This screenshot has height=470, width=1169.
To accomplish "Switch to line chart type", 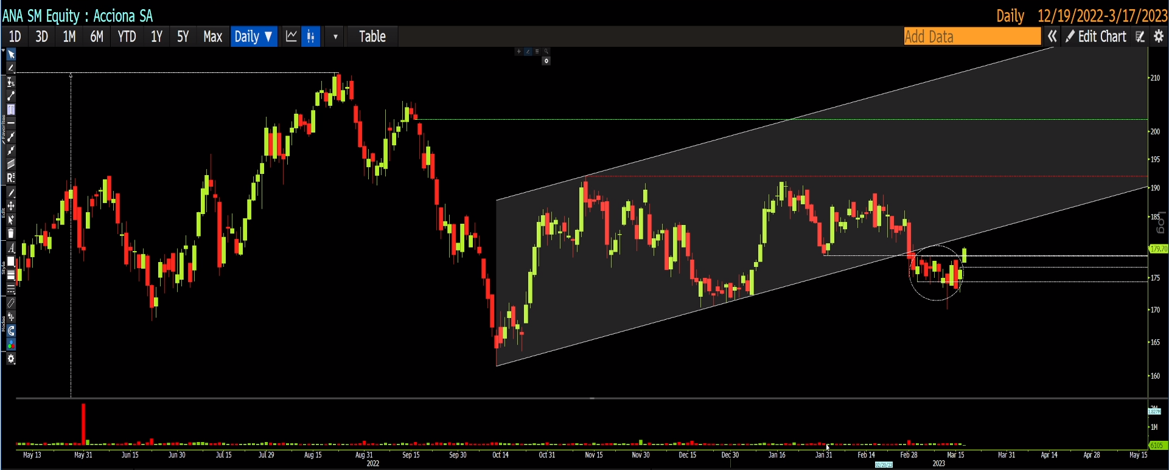I will (291, 36).
